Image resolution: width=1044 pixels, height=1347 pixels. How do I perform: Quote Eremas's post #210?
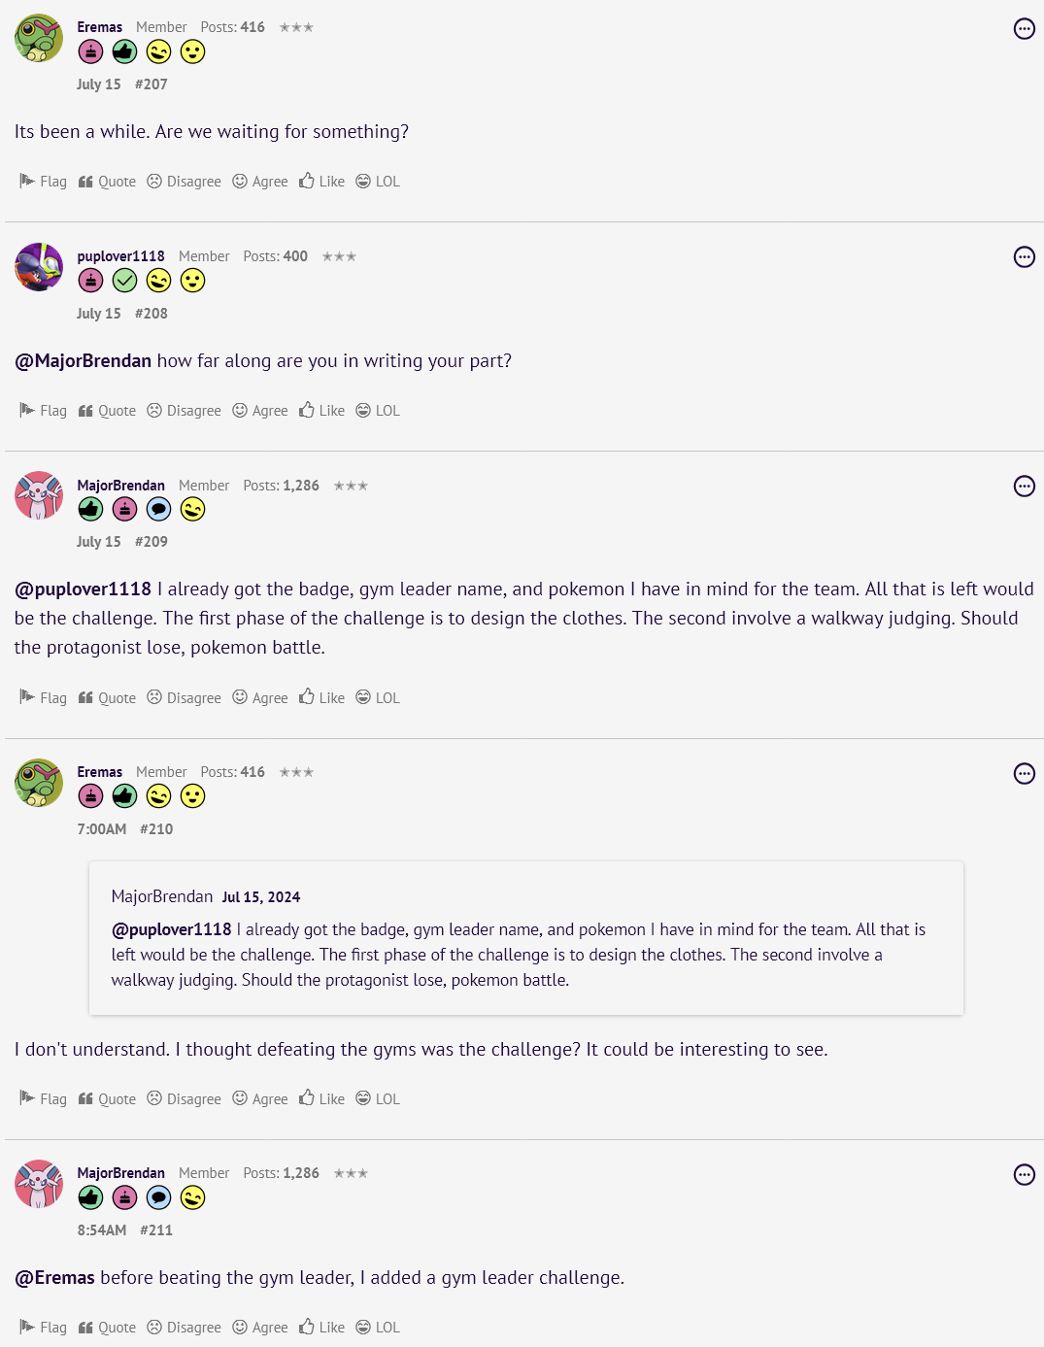(107, 1099)
